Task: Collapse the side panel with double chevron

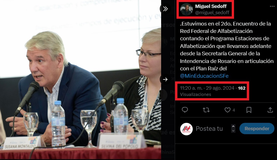Action: [x=165, y=9]
